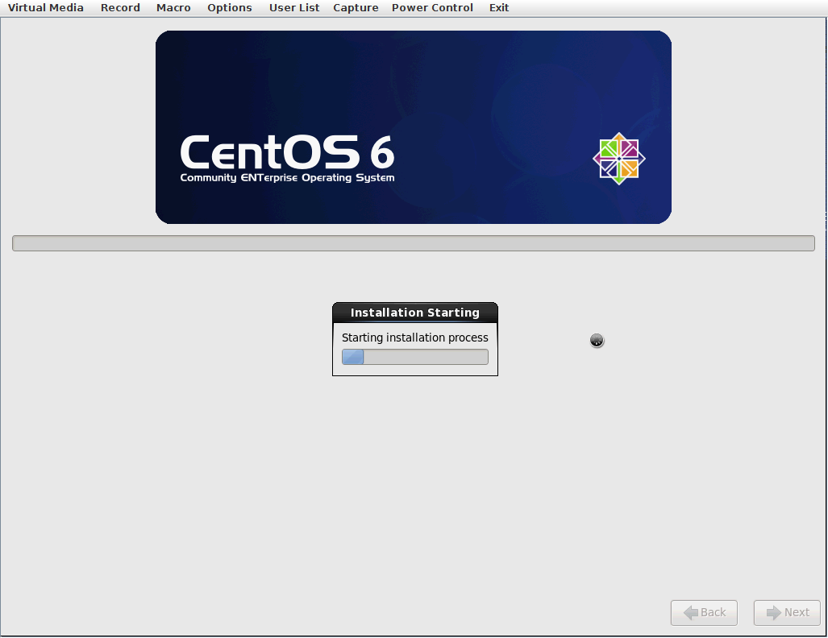Open the Options menu
This screenshot has width=828, height=638.
click(230, 8)
